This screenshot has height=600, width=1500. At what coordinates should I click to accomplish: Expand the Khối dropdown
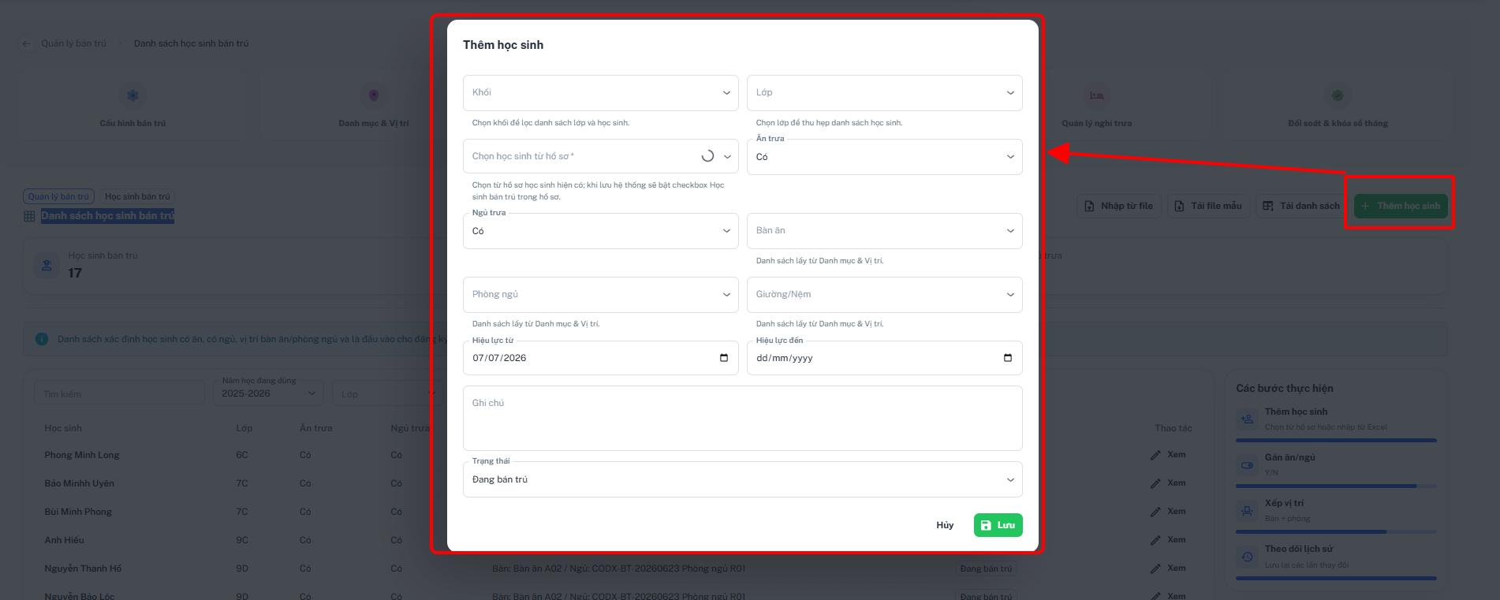pos(601,93)
